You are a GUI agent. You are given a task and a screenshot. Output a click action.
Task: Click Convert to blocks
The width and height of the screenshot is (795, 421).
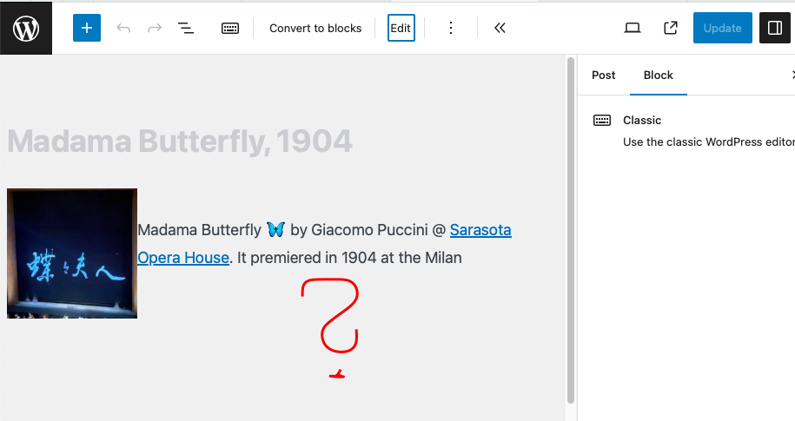(x=315, y=28)
